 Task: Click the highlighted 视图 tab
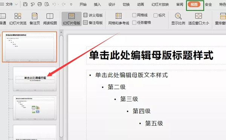pos(194,5)
